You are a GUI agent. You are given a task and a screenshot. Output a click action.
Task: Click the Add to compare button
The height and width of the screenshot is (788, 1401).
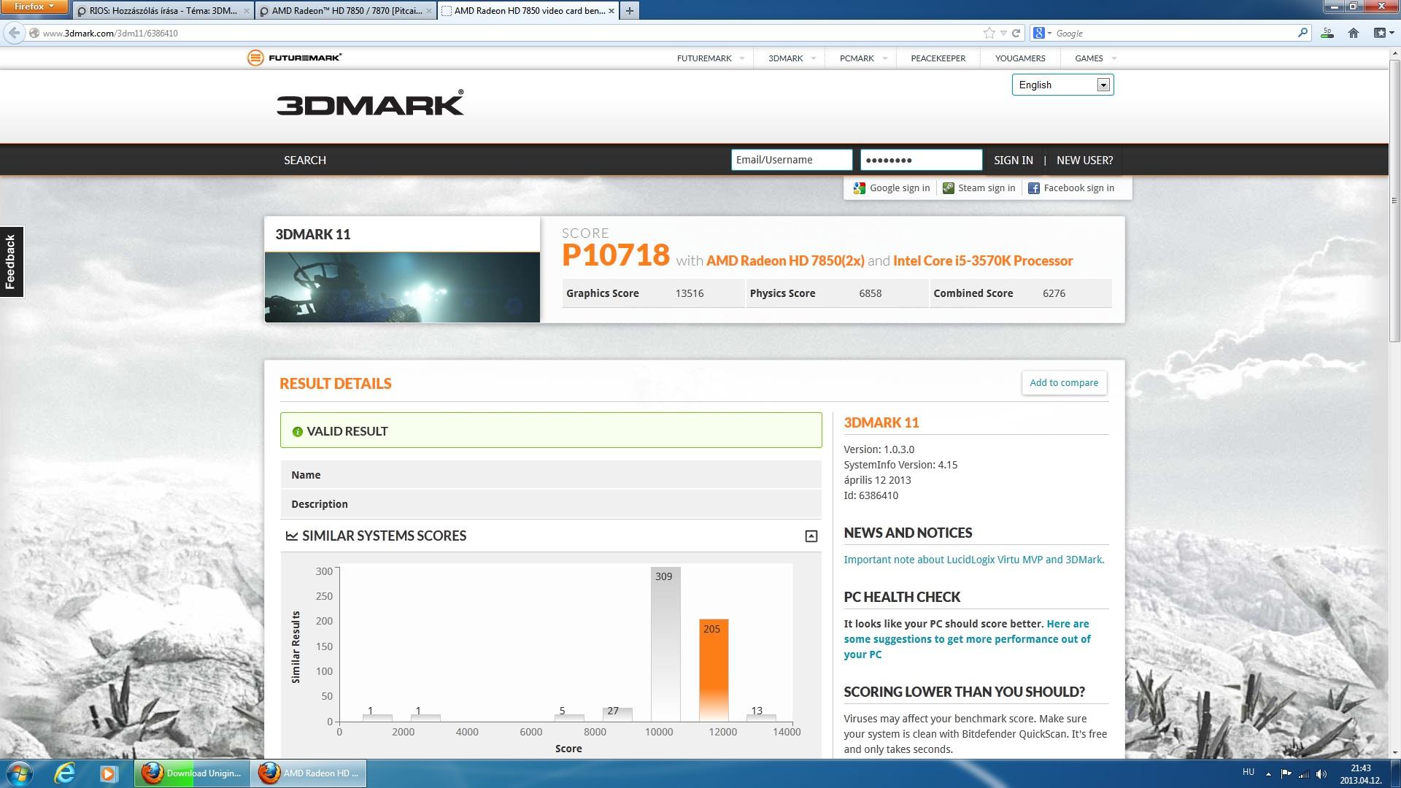point(1063,382)
